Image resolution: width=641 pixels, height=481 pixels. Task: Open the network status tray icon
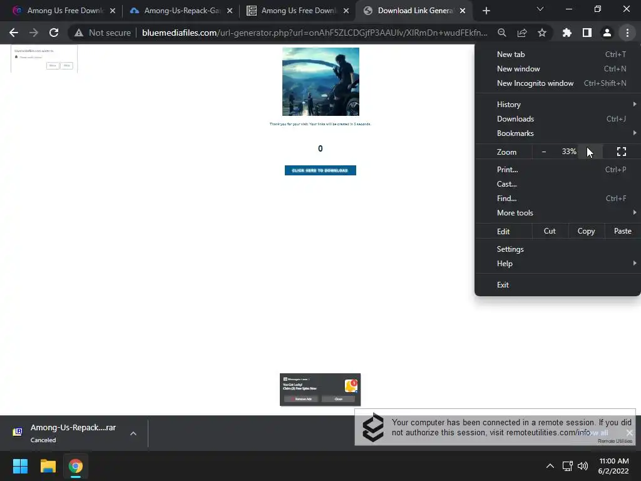click(x=567, y=466)
